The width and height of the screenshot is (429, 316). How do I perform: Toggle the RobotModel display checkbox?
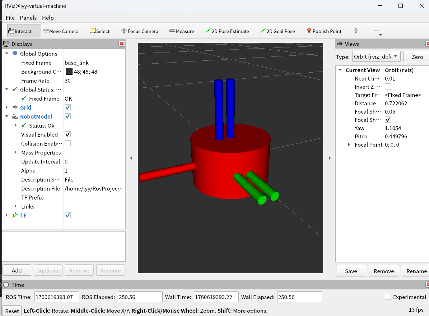pos(67,116)
